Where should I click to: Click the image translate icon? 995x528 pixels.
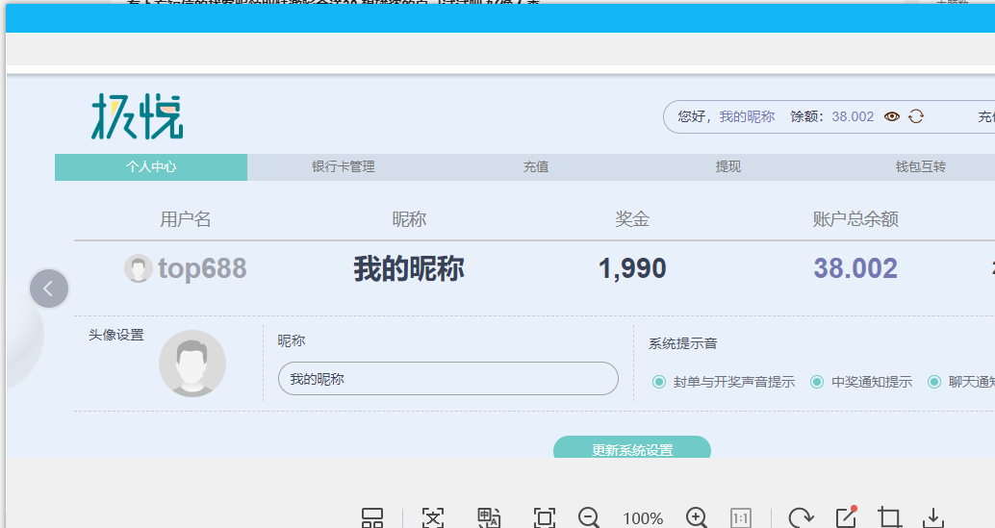point(489,517)
